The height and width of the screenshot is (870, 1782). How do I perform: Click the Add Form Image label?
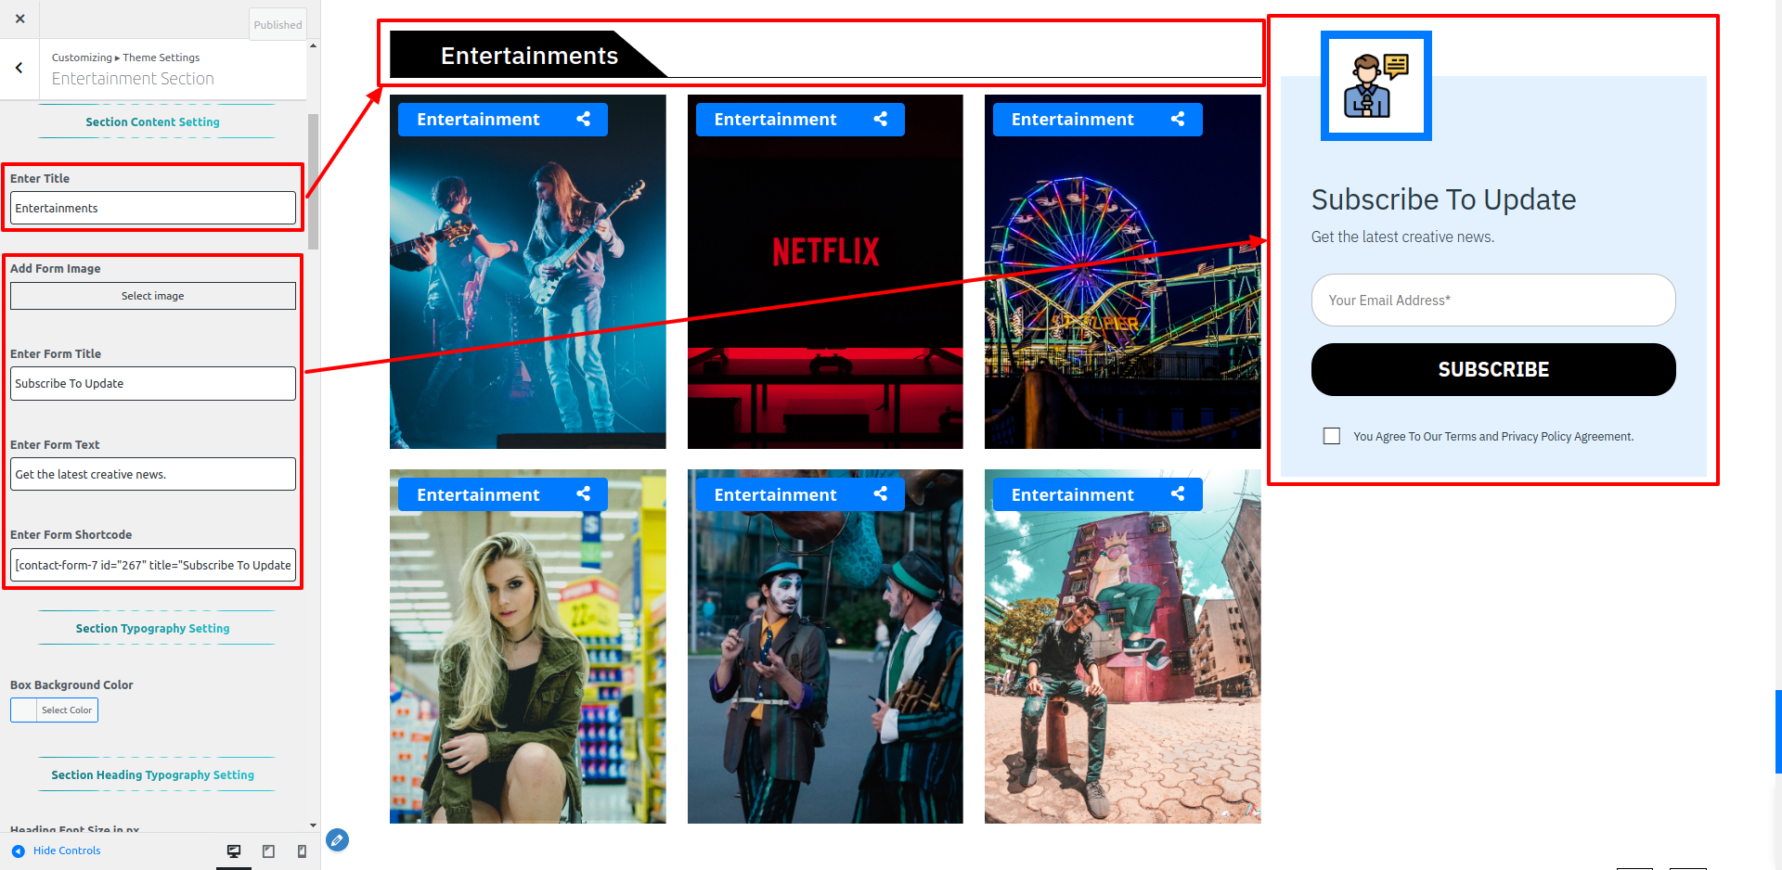[x=56, y=269]
